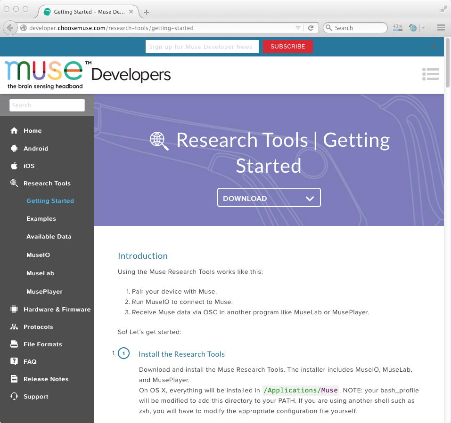Image resolution: width=451 pixels, height=423 pixels.
Task: Click the sidebar Search field
Action: coord(47,105)
